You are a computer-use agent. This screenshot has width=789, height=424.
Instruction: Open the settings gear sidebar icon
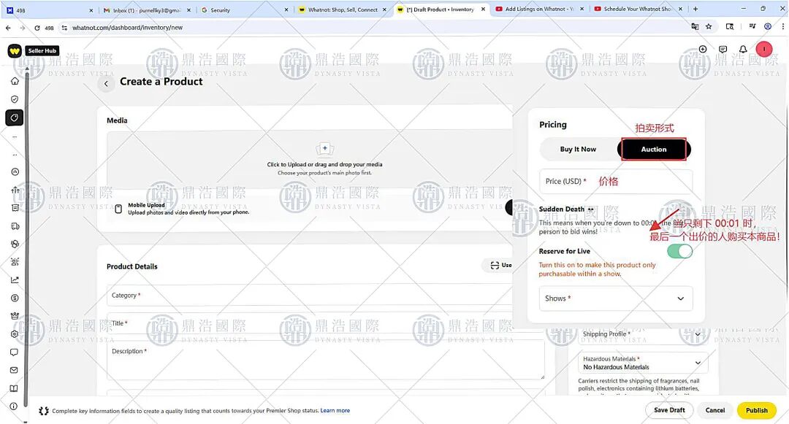click(x=15, y=334)
